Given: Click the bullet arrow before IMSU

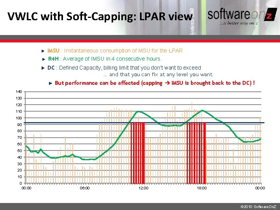Looking at the screenshot, I should tap(43, 51).
